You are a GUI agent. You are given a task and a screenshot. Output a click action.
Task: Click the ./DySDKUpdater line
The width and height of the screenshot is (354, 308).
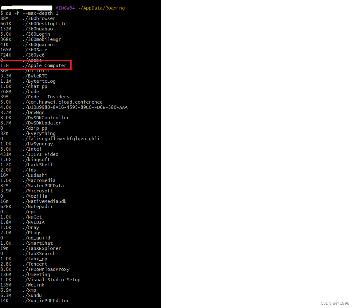tap(31, 123)
